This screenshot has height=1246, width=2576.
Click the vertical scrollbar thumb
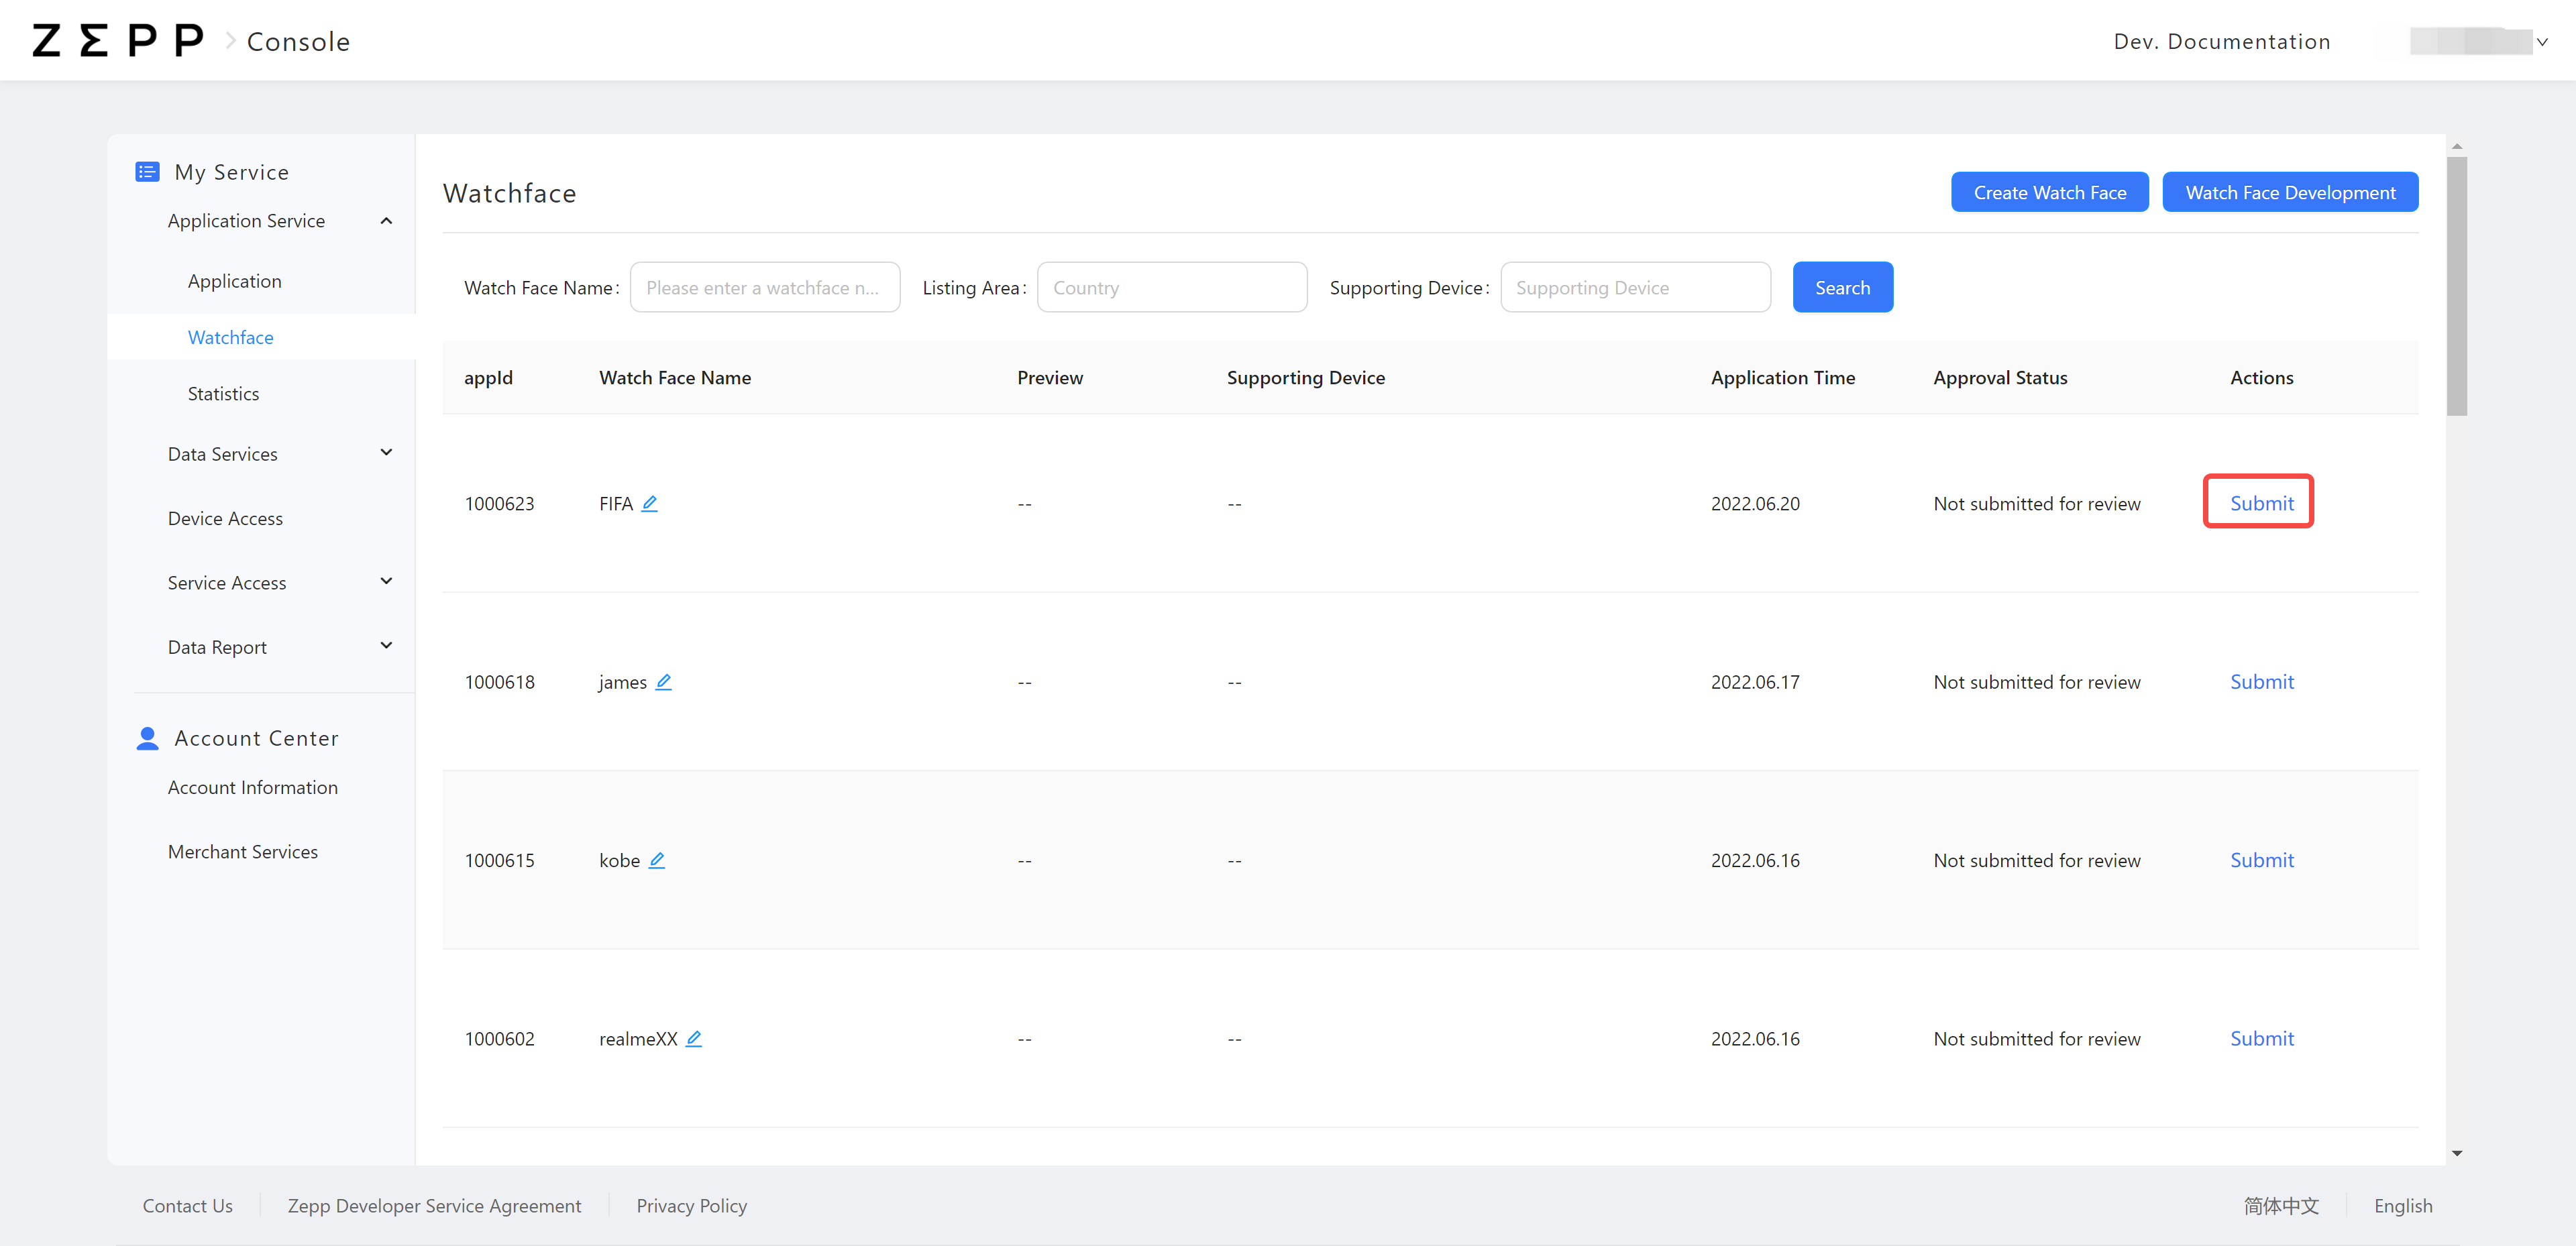[x=2456, y=285]
